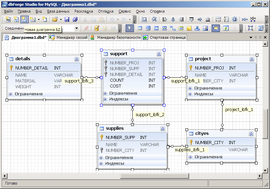Switch to Менеджер безопасности tab
The image size is (270, 189).
(116, 37)
